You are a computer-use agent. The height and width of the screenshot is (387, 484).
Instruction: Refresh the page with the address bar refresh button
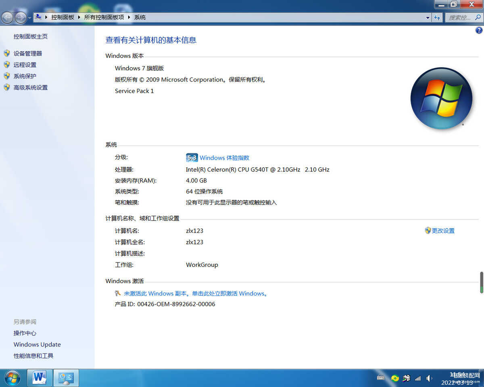(x=437, y=17)
